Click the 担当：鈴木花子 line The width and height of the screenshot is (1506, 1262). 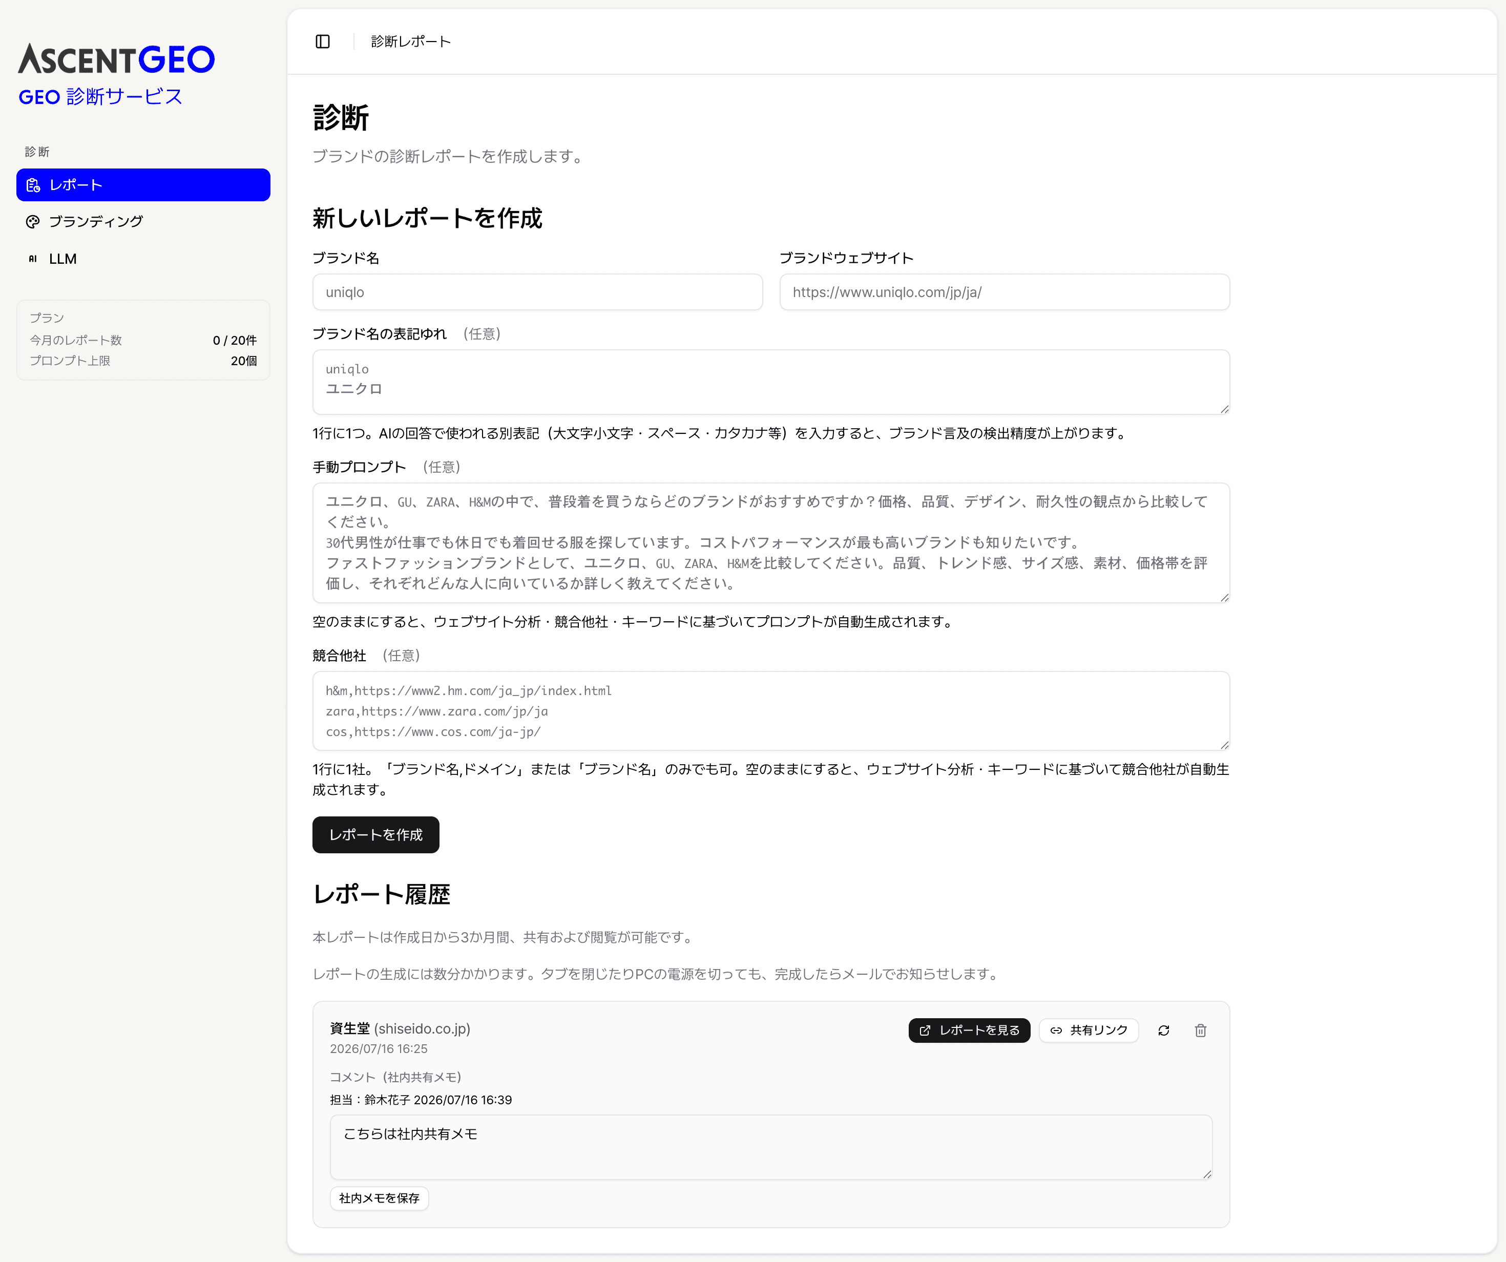click(x=421, y=1100)
